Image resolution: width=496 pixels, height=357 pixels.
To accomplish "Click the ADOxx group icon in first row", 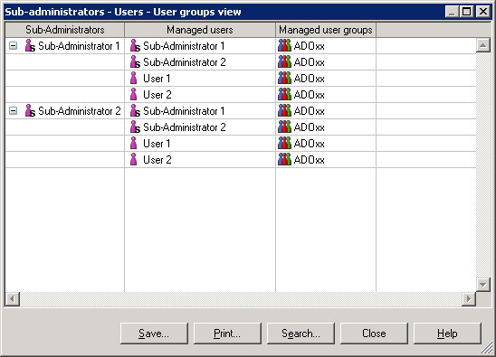I will [x=284, y=46].
